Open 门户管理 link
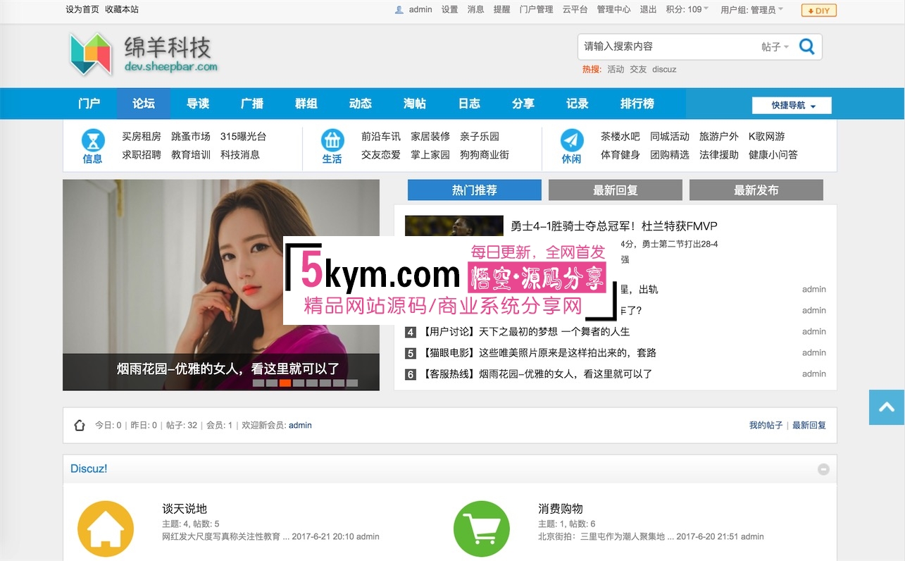Viewport: 905px width, 561px height. 537,10
